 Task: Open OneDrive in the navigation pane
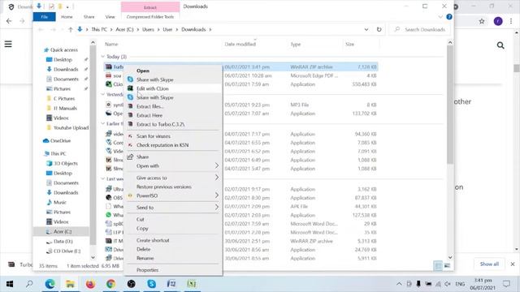tap(60, 140)
